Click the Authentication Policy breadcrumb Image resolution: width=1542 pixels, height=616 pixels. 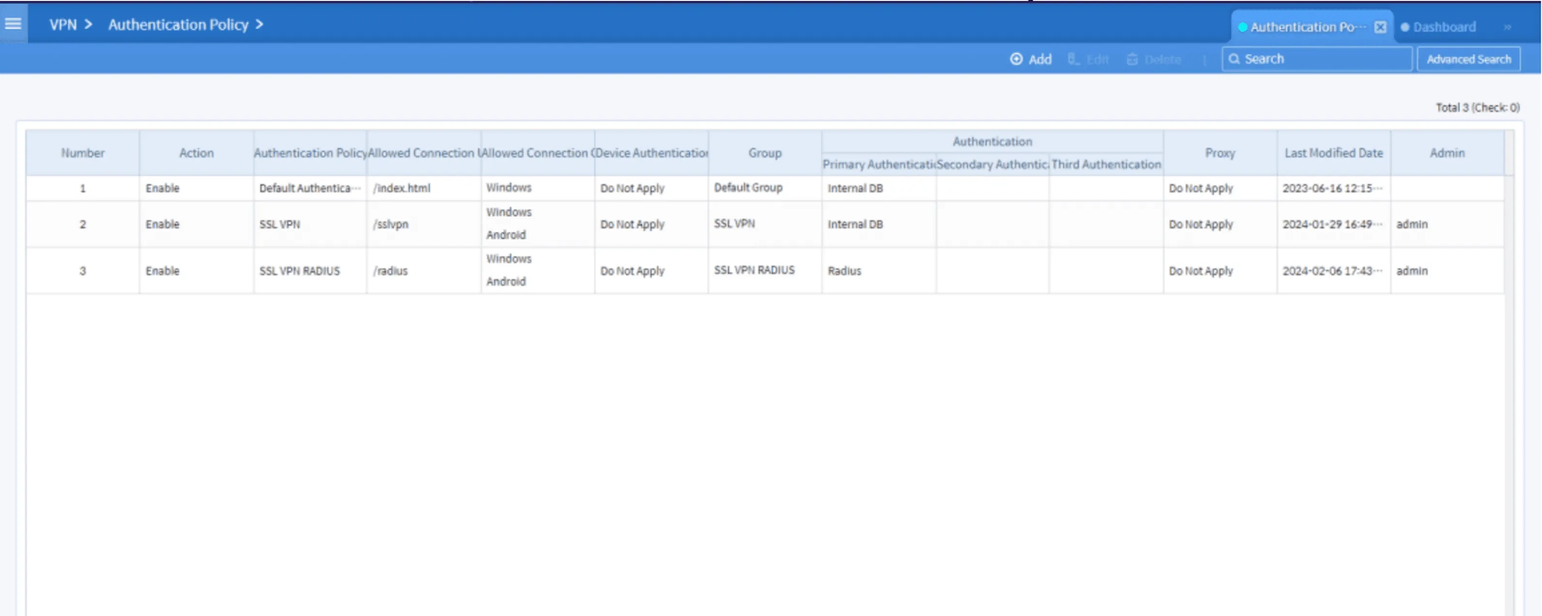pyautogui.click(x=178, y=25)
